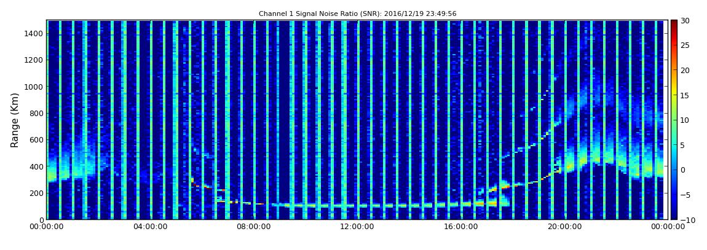Click the 400 tick label on range axis
707x250 pixels.
[x=36, y=166]
